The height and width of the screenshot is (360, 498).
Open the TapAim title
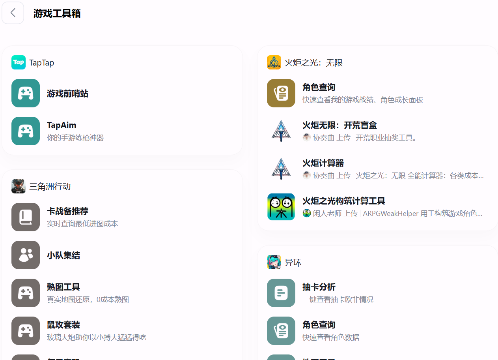point(62,125)
